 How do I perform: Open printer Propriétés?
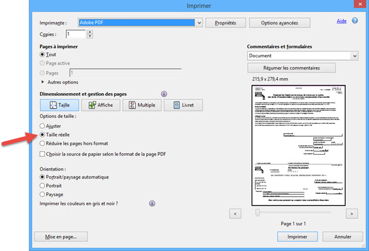(225, 23)
